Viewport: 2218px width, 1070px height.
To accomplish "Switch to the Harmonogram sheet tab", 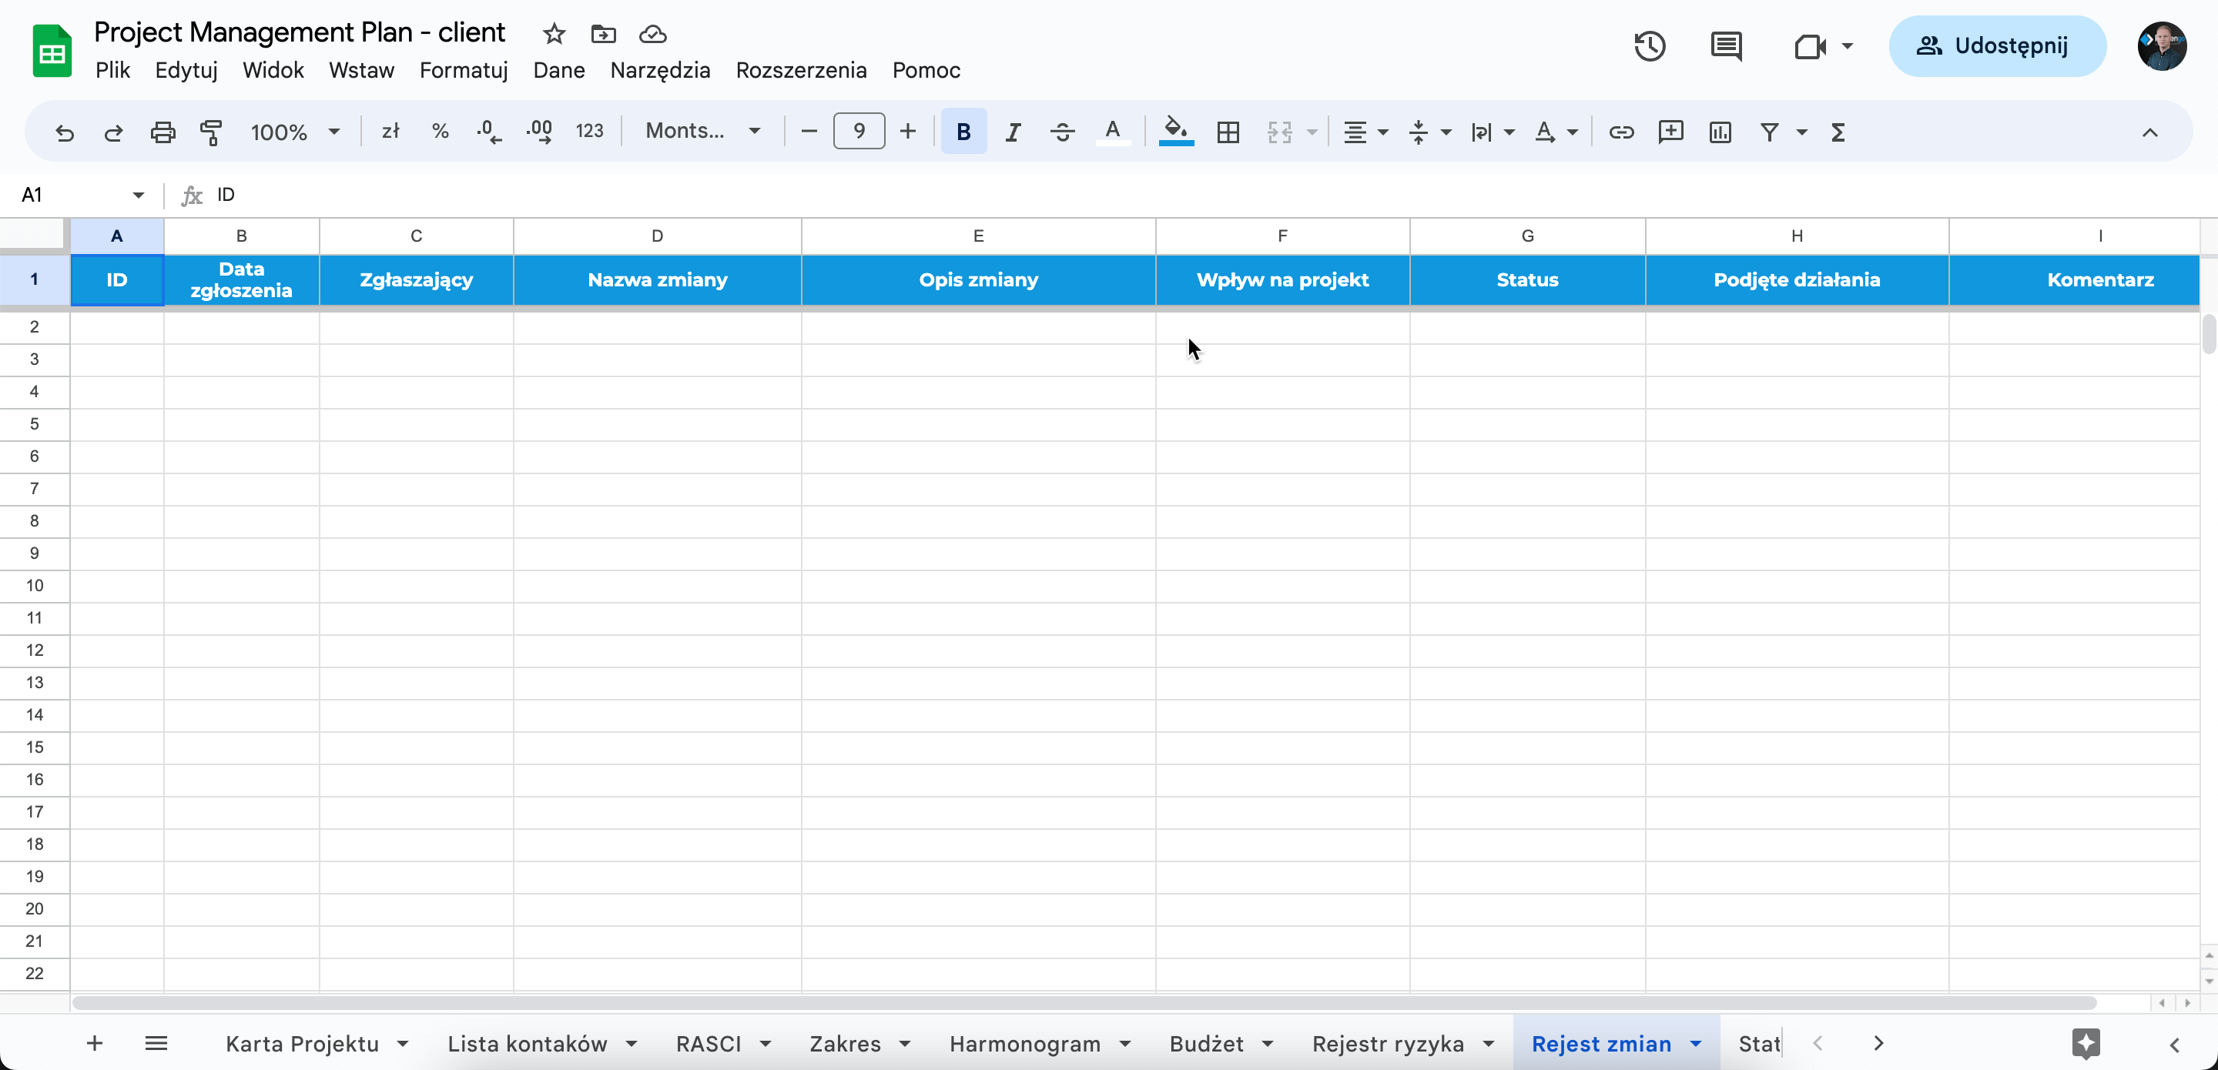I will (1024, 1043).
